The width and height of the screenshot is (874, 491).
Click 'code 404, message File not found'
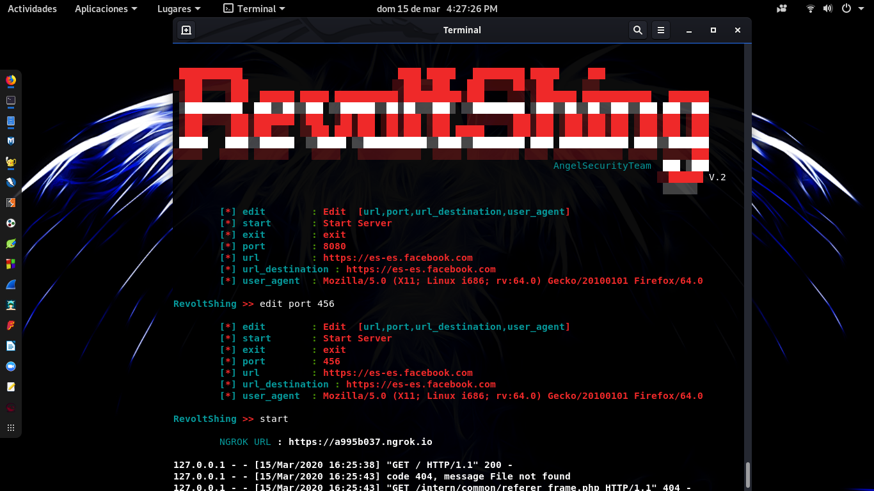478,476
